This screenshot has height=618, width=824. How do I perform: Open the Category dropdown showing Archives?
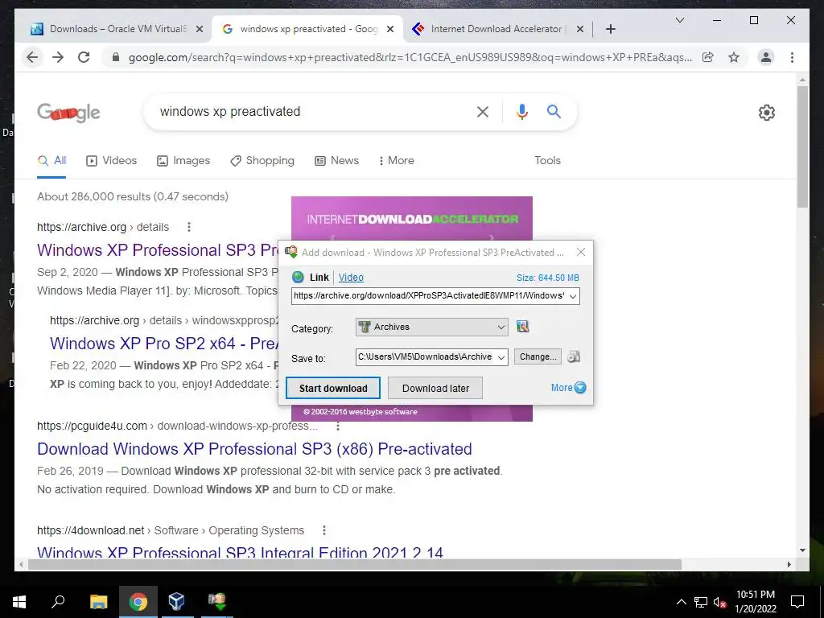click(x=432, y=327)
